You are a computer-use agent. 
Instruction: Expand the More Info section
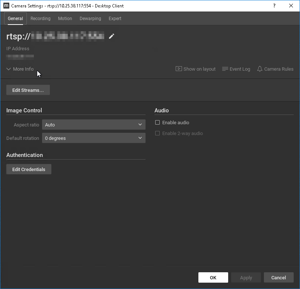pyautogui.click(x=20, y=69)
